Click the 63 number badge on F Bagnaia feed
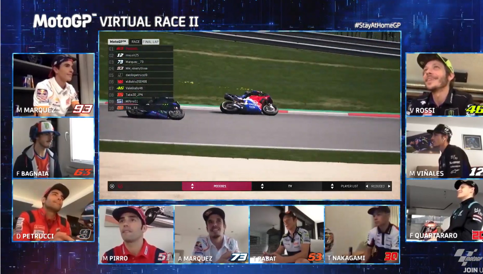 pyautogui.click(x=83, y=173)
